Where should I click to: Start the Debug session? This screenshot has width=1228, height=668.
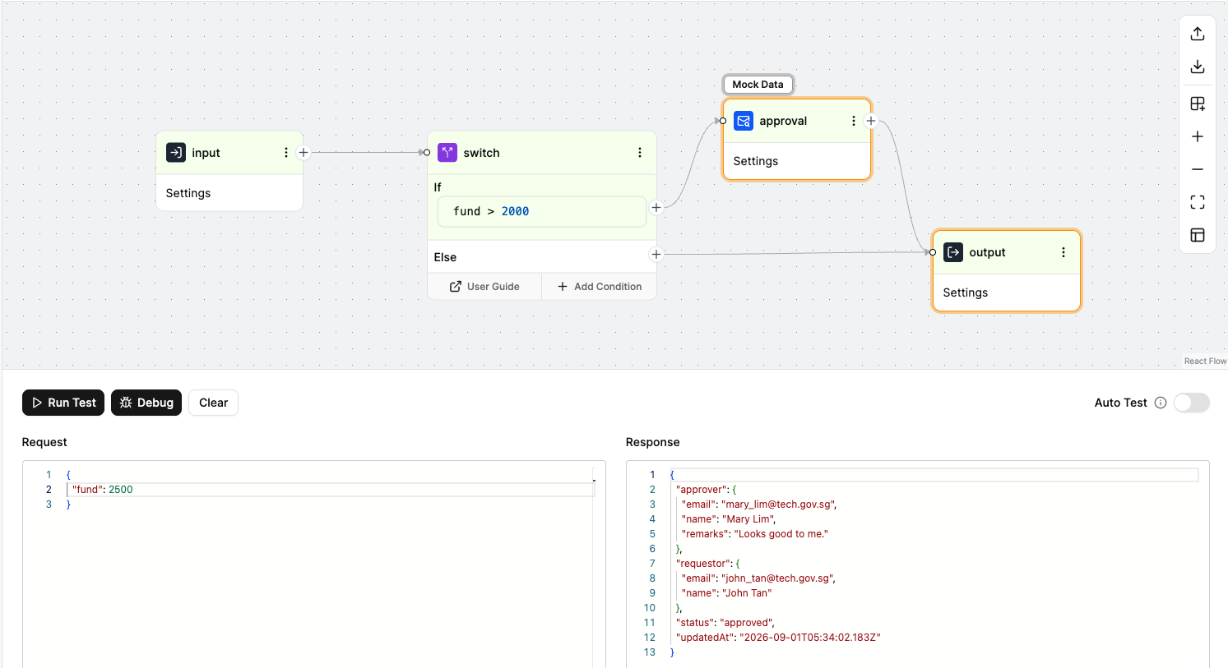coord(146,403)
